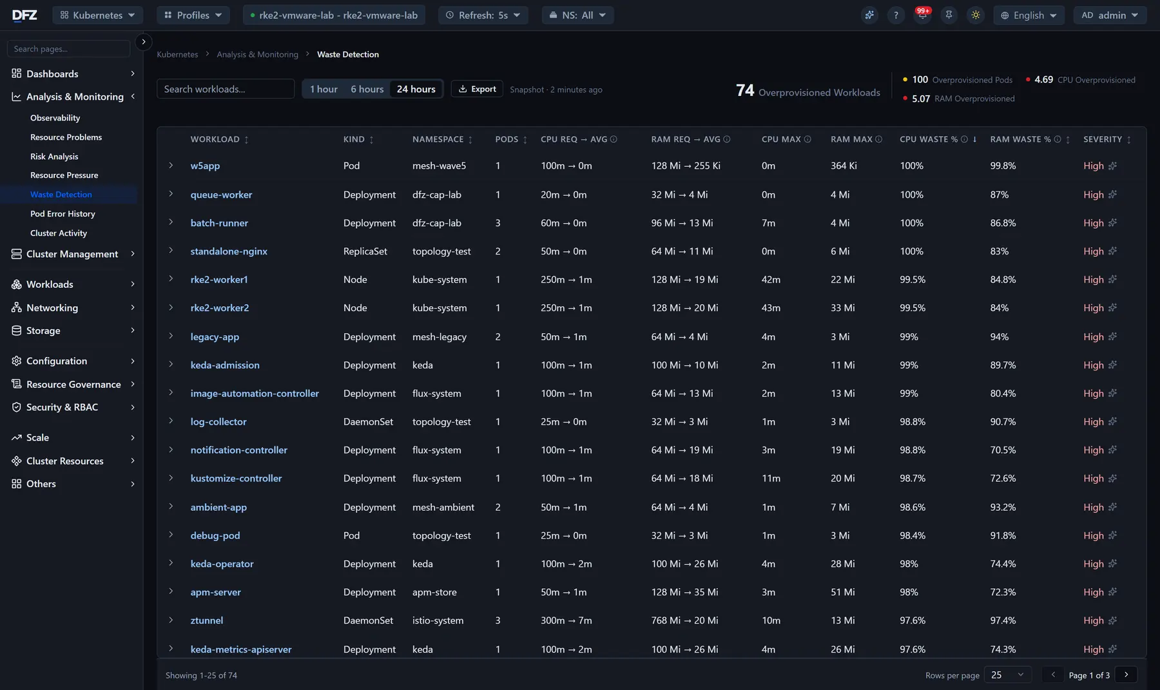The height and width of the screenshot is (690, 1160).
Task: Click info icon next to CPU REQ → AVG
Action: [614, 139]
